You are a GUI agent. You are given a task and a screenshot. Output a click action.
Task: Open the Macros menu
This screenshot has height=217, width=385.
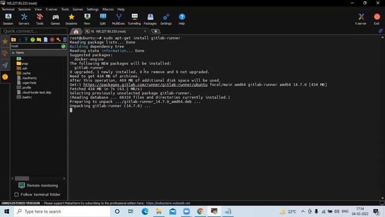pyautogui.click(x=108, y=10)
